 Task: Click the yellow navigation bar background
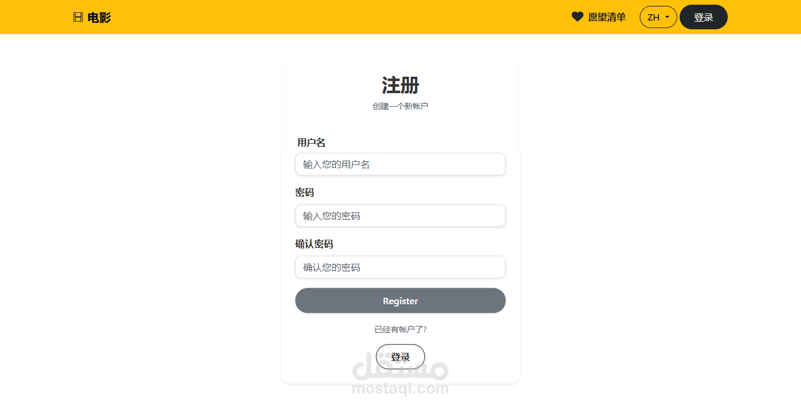click(352, 17)
